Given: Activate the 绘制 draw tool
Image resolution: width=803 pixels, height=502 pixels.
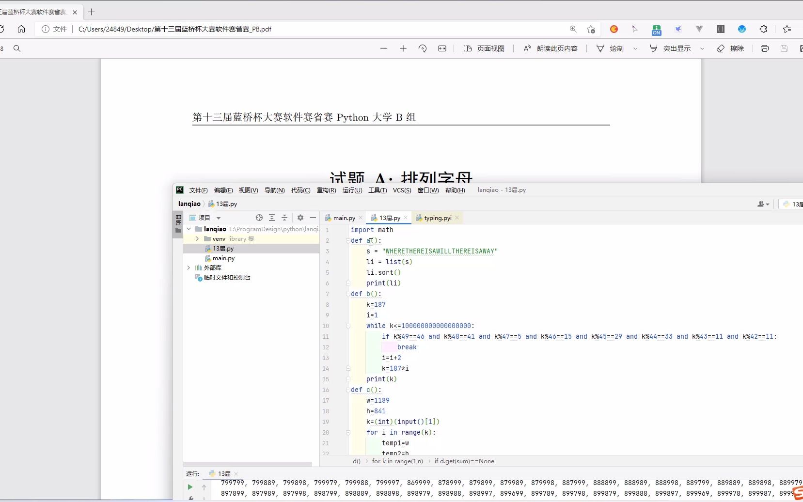Looking at the screenshot, I should click(610, 48).
